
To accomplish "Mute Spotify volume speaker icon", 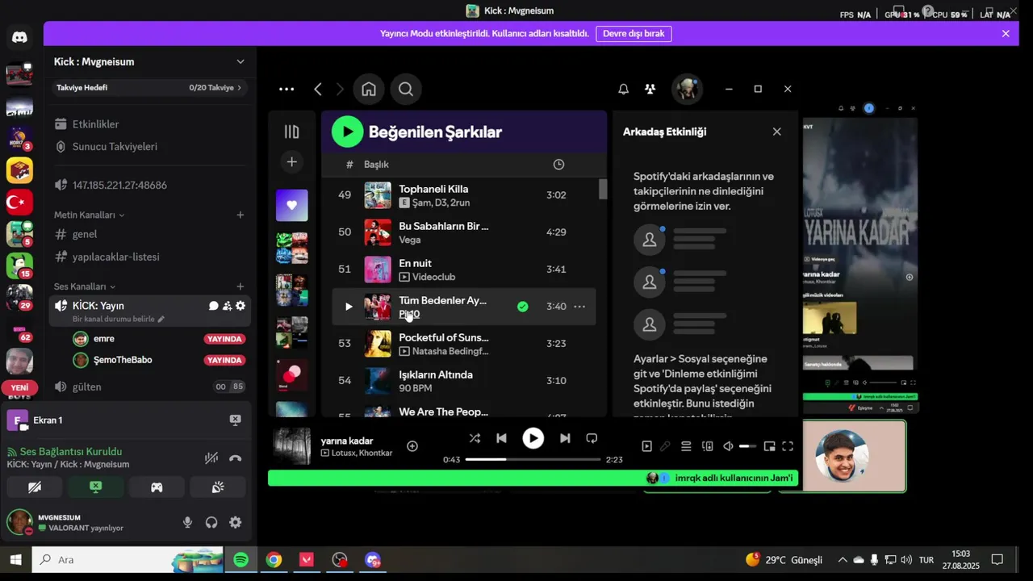I will point(728,446).
